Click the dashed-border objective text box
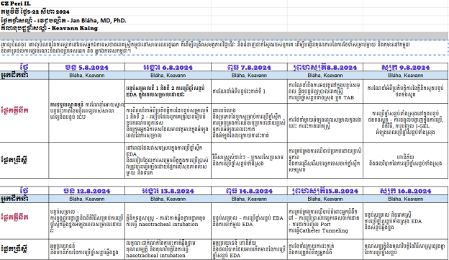Screen dimensions: 449x260 pyautogui.click(x=224, y=48)
